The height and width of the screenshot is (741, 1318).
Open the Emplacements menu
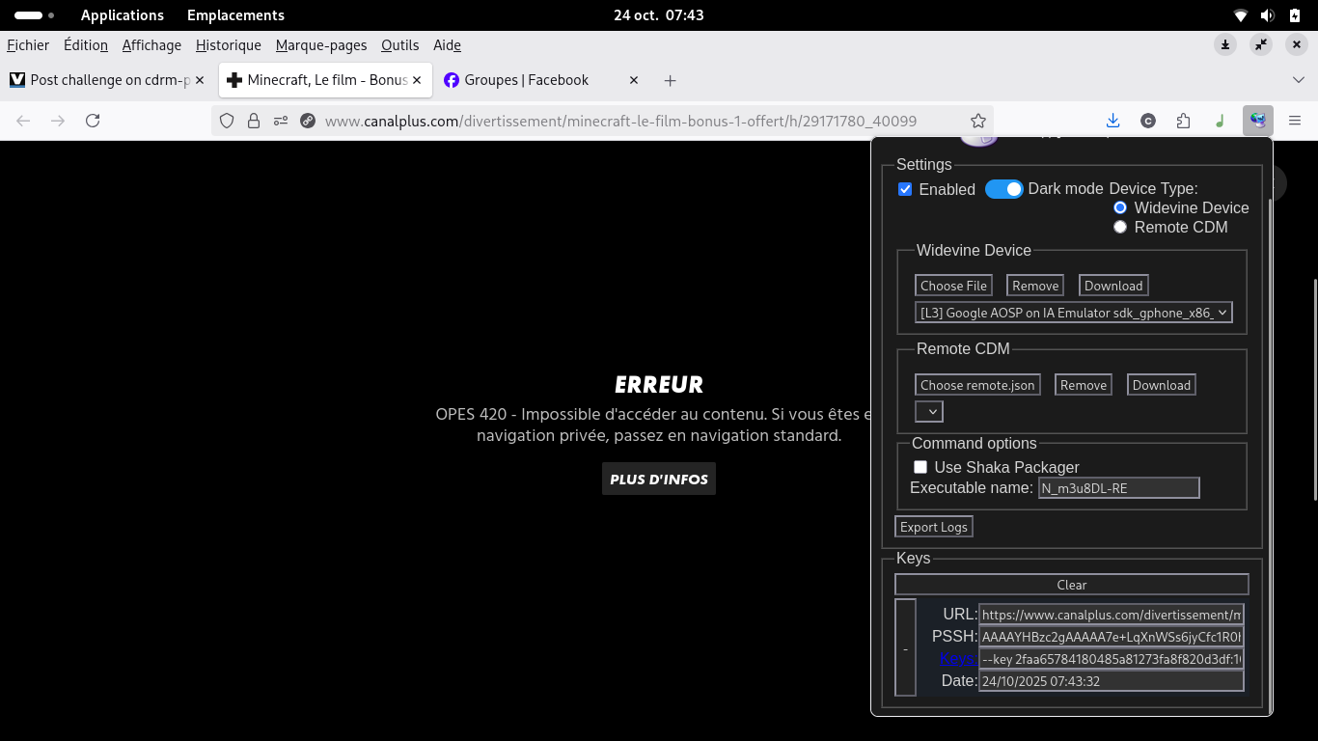[x=235, y=15]
